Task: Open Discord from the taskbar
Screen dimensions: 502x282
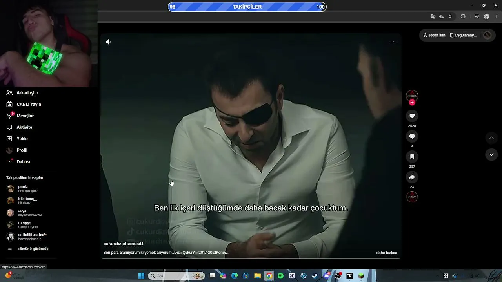Action: tap(327, 276)
